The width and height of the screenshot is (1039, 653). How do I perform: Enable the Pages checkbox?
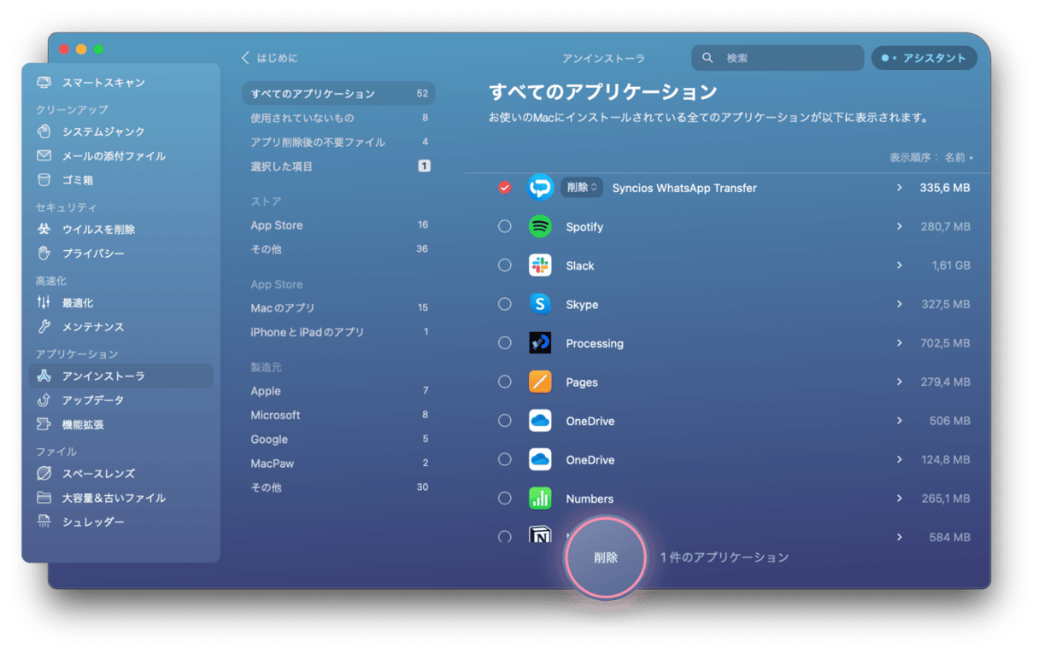click(505, 382)
